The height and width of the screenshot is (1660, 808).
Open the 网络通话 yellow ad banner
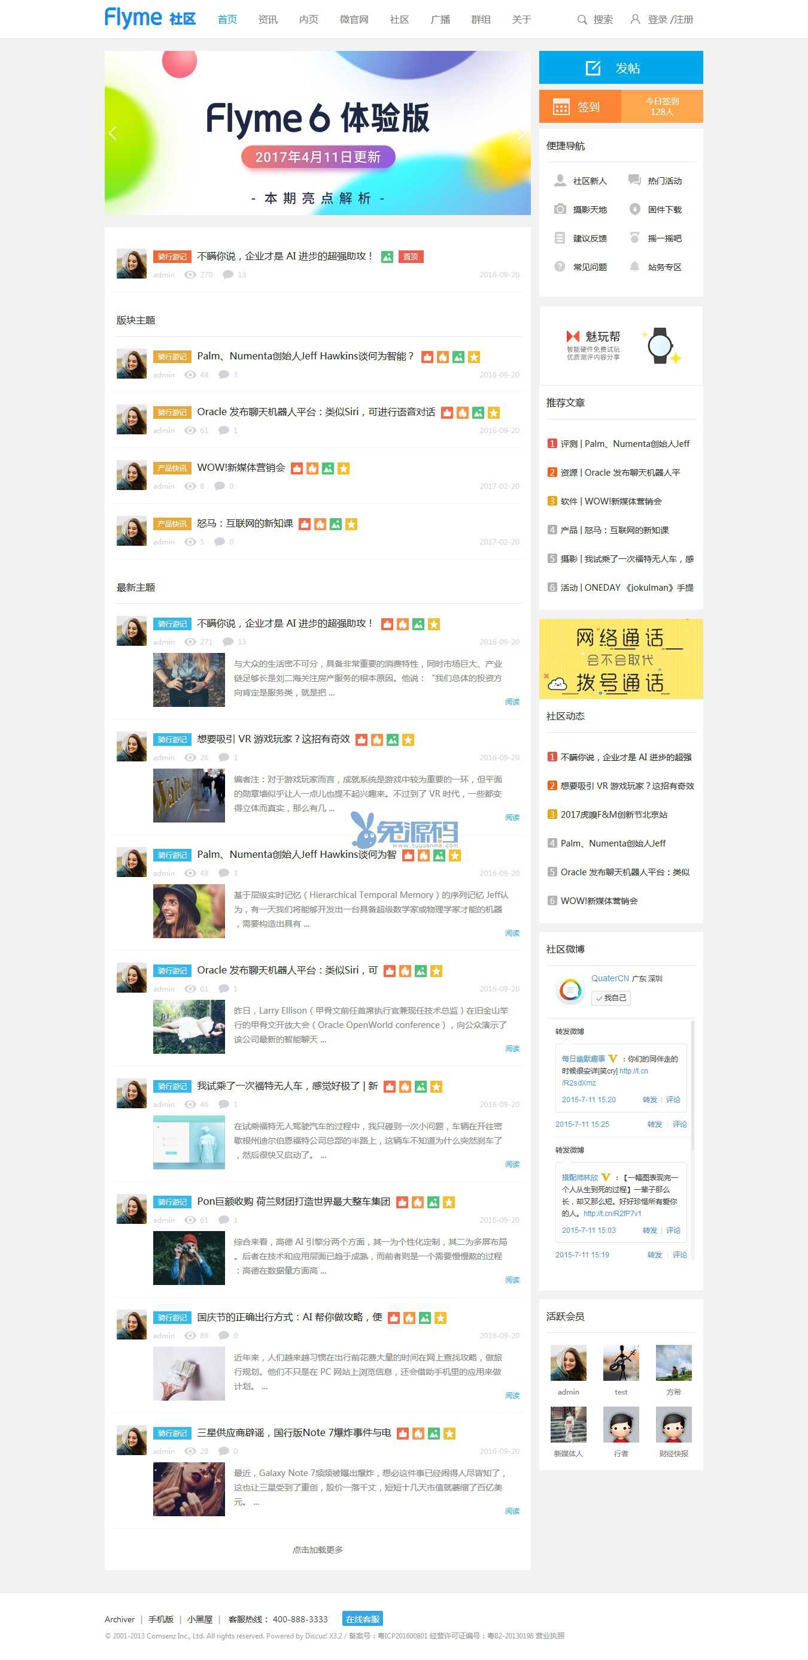pyautogui.click(x=621, y=658)
